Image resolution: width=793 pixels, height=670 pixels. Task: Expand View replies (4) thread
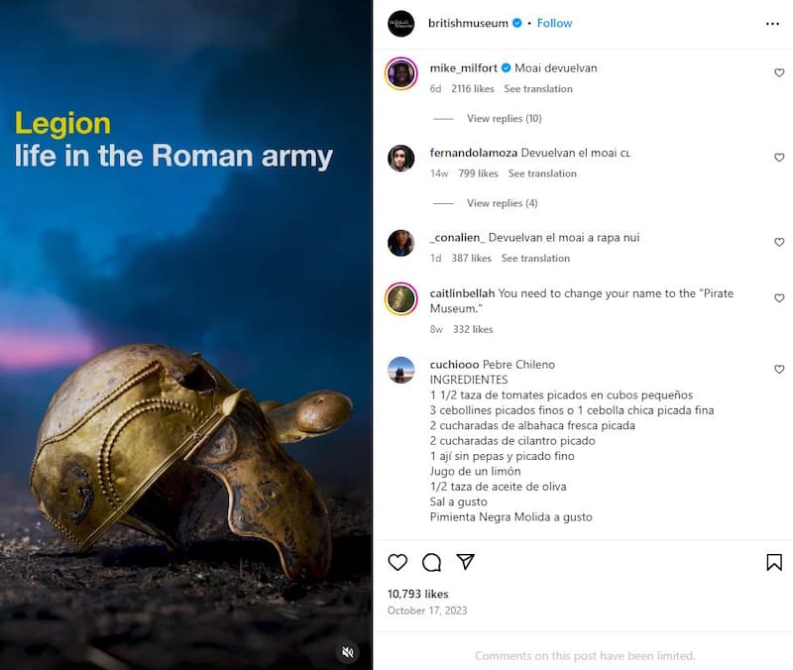click(x=502, y=203)
